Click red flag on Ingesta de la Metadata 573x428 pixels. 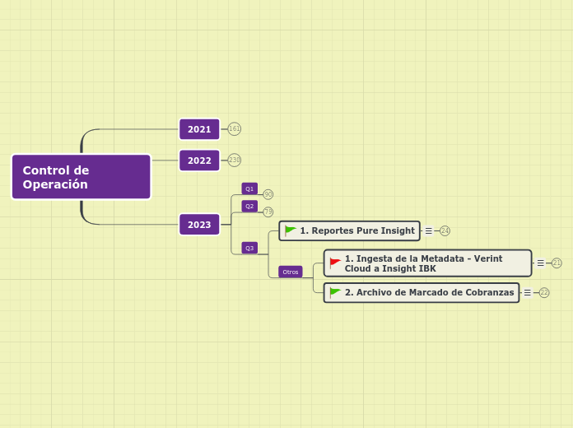tap(335, 263)
